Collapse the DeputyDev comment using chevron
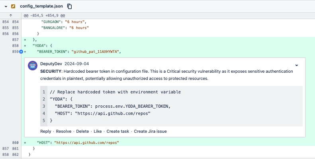 (296, 65)
